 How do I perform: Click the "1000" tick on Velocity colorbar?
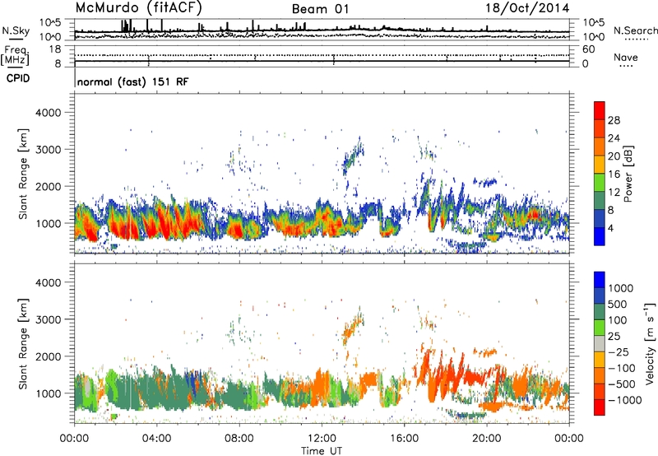coord(621,288)
